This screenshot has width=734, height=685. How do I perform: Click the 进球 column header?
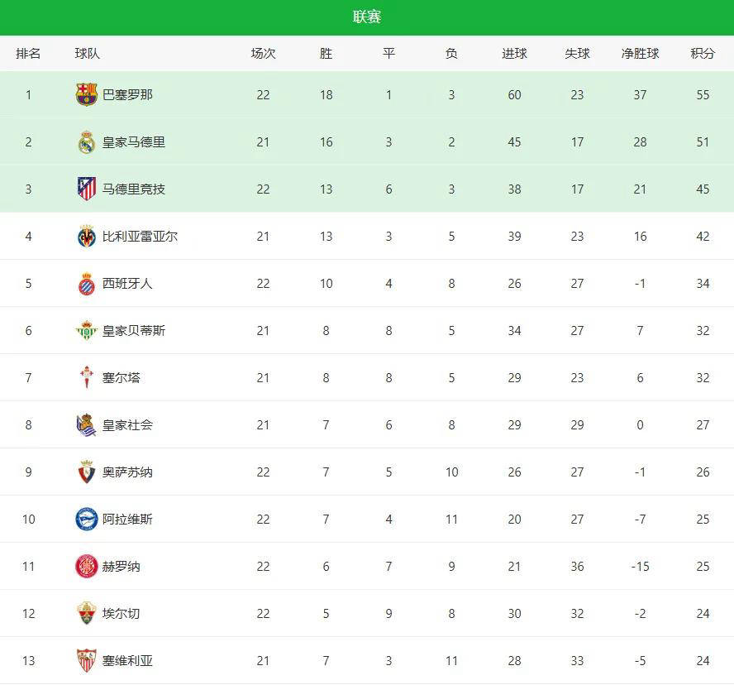tap(514, 53)
